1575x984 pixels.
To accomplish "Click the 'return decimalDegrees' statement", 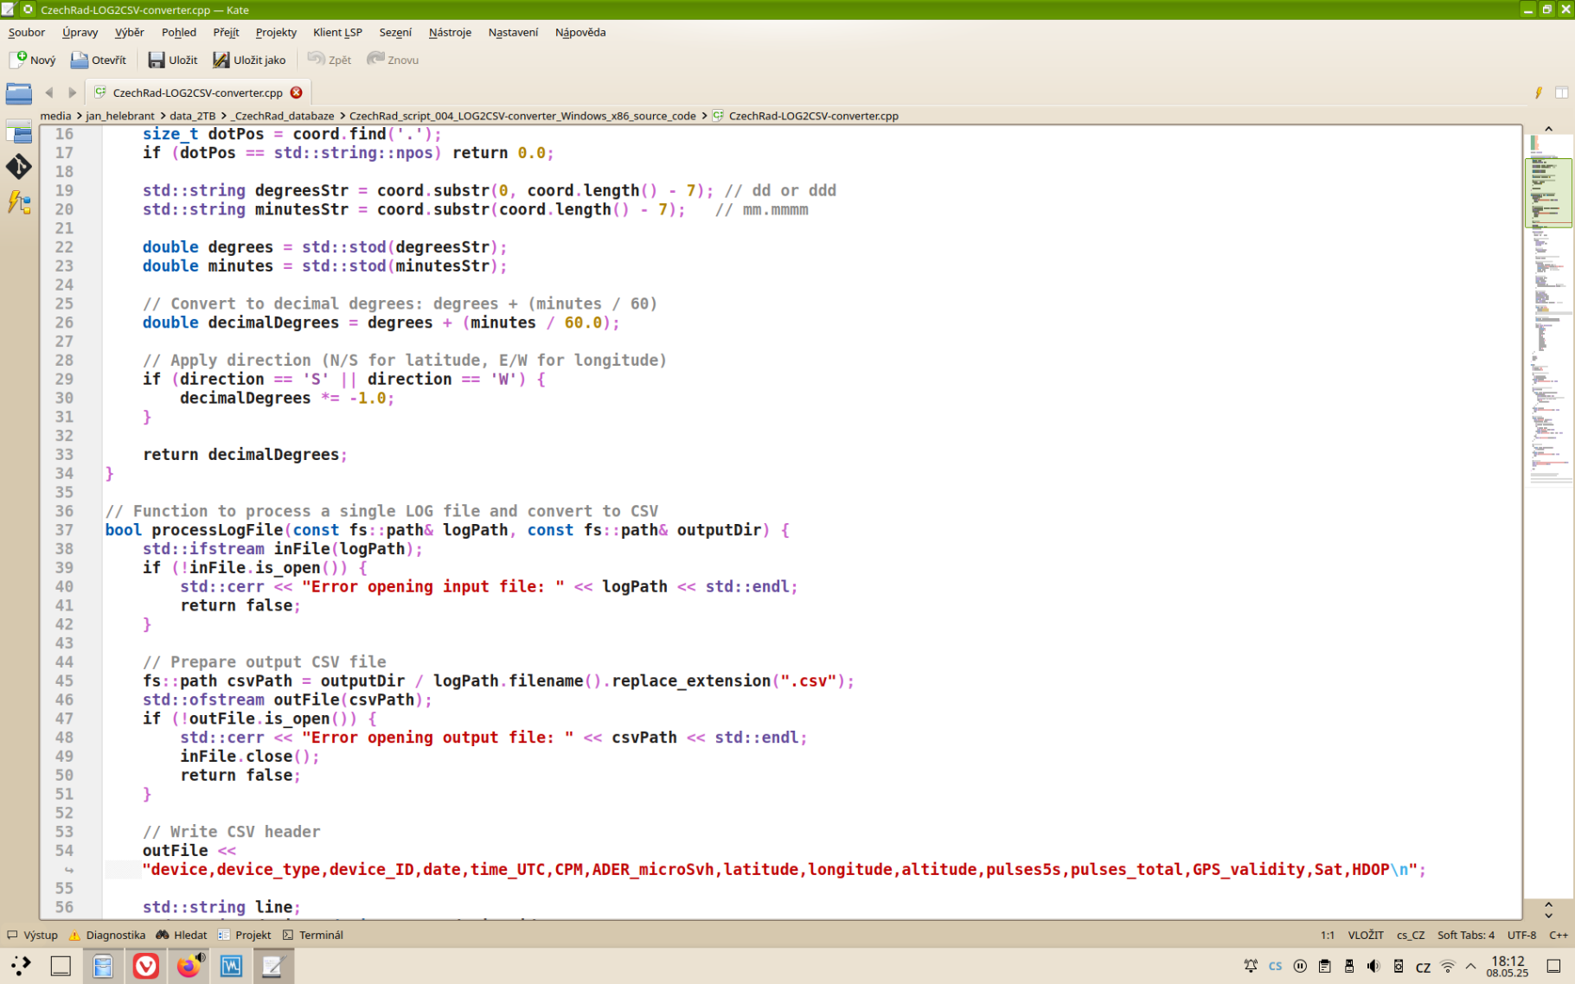I will coord(245,455).
